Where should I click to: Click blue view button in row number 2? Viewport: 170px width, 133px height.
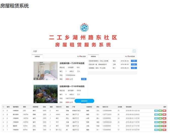[156, 126]
